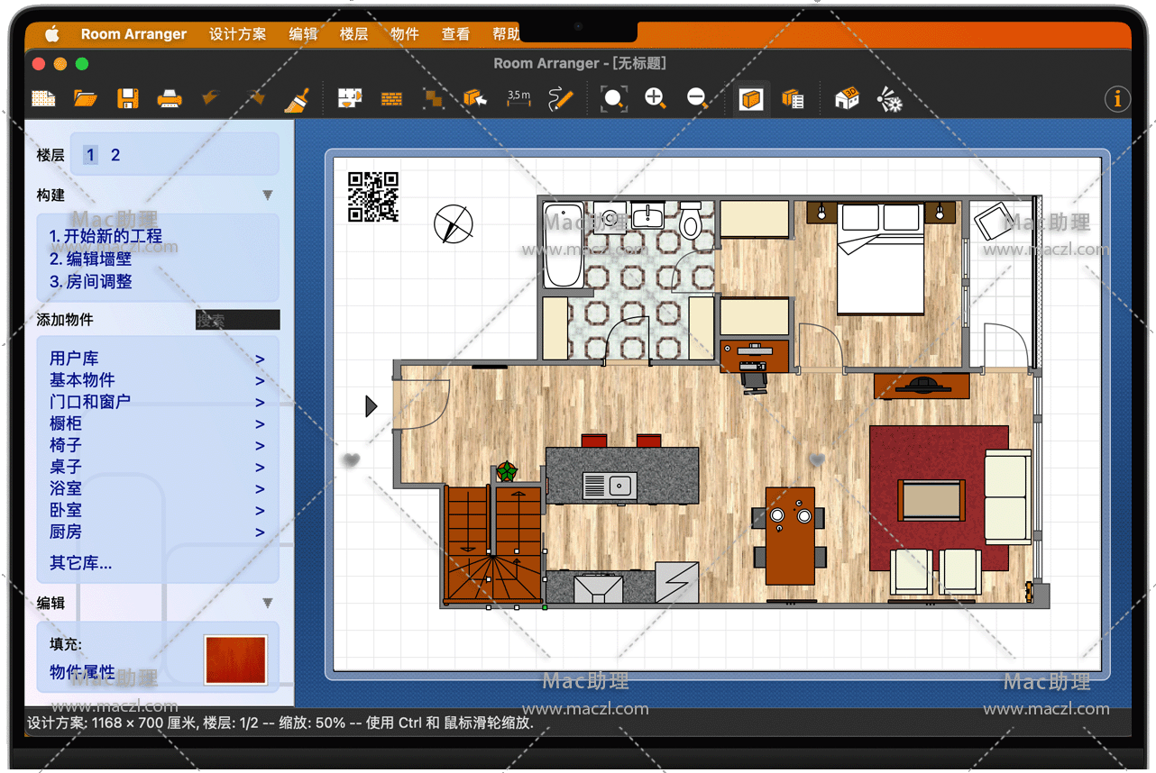Collapse the 构建 section triangle
Screen dimensions: 1156x773
click(x=267, y=196)
